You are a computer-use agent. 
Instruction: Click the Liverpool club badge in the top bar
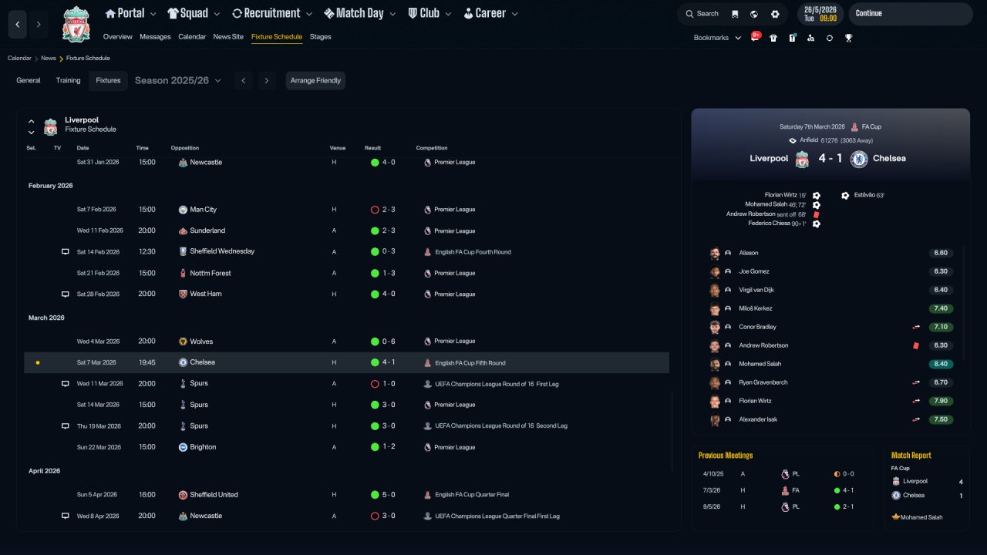76,24
